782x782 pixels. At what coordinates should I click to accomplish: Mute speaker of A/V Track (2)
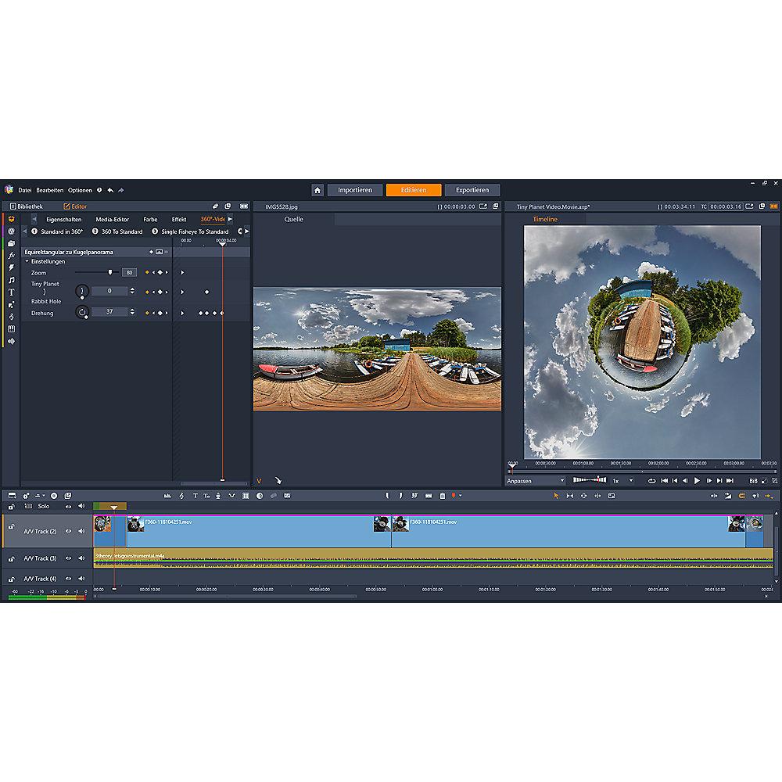81,531
